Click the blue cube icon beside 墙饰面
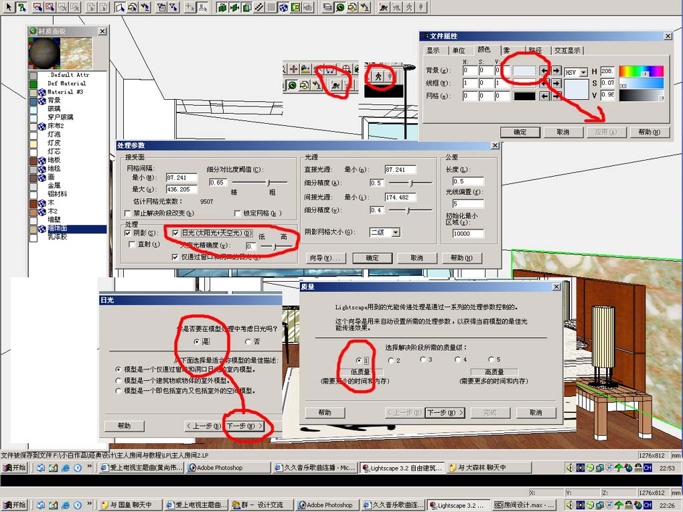683x512 pixels. click(42, 229)
